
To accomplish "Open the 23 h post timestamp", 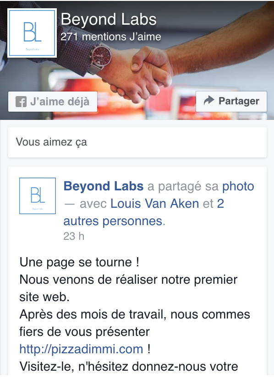I will [x=74, y=236].
